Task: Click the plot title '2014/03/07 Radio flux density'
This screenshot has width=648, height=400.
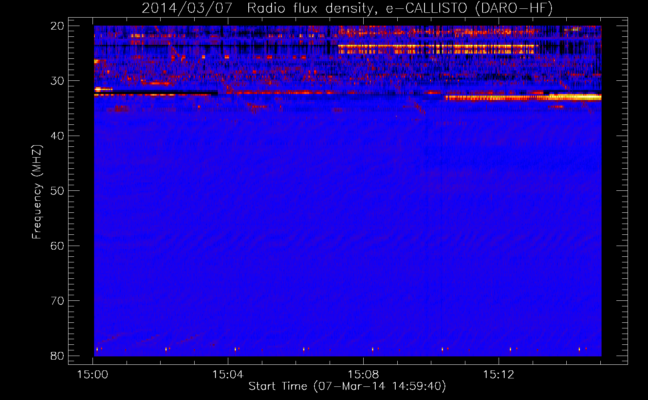Action: tap(347, 8)
